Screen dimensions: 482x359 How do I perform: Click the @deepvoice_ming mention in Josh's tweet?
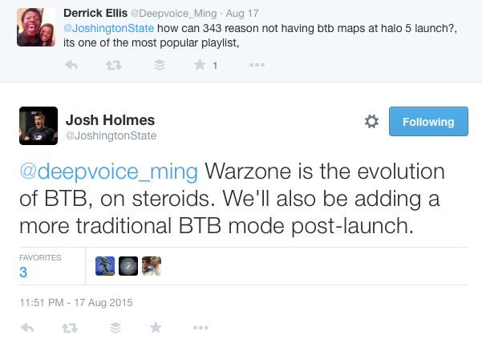[x=108, y=171]
